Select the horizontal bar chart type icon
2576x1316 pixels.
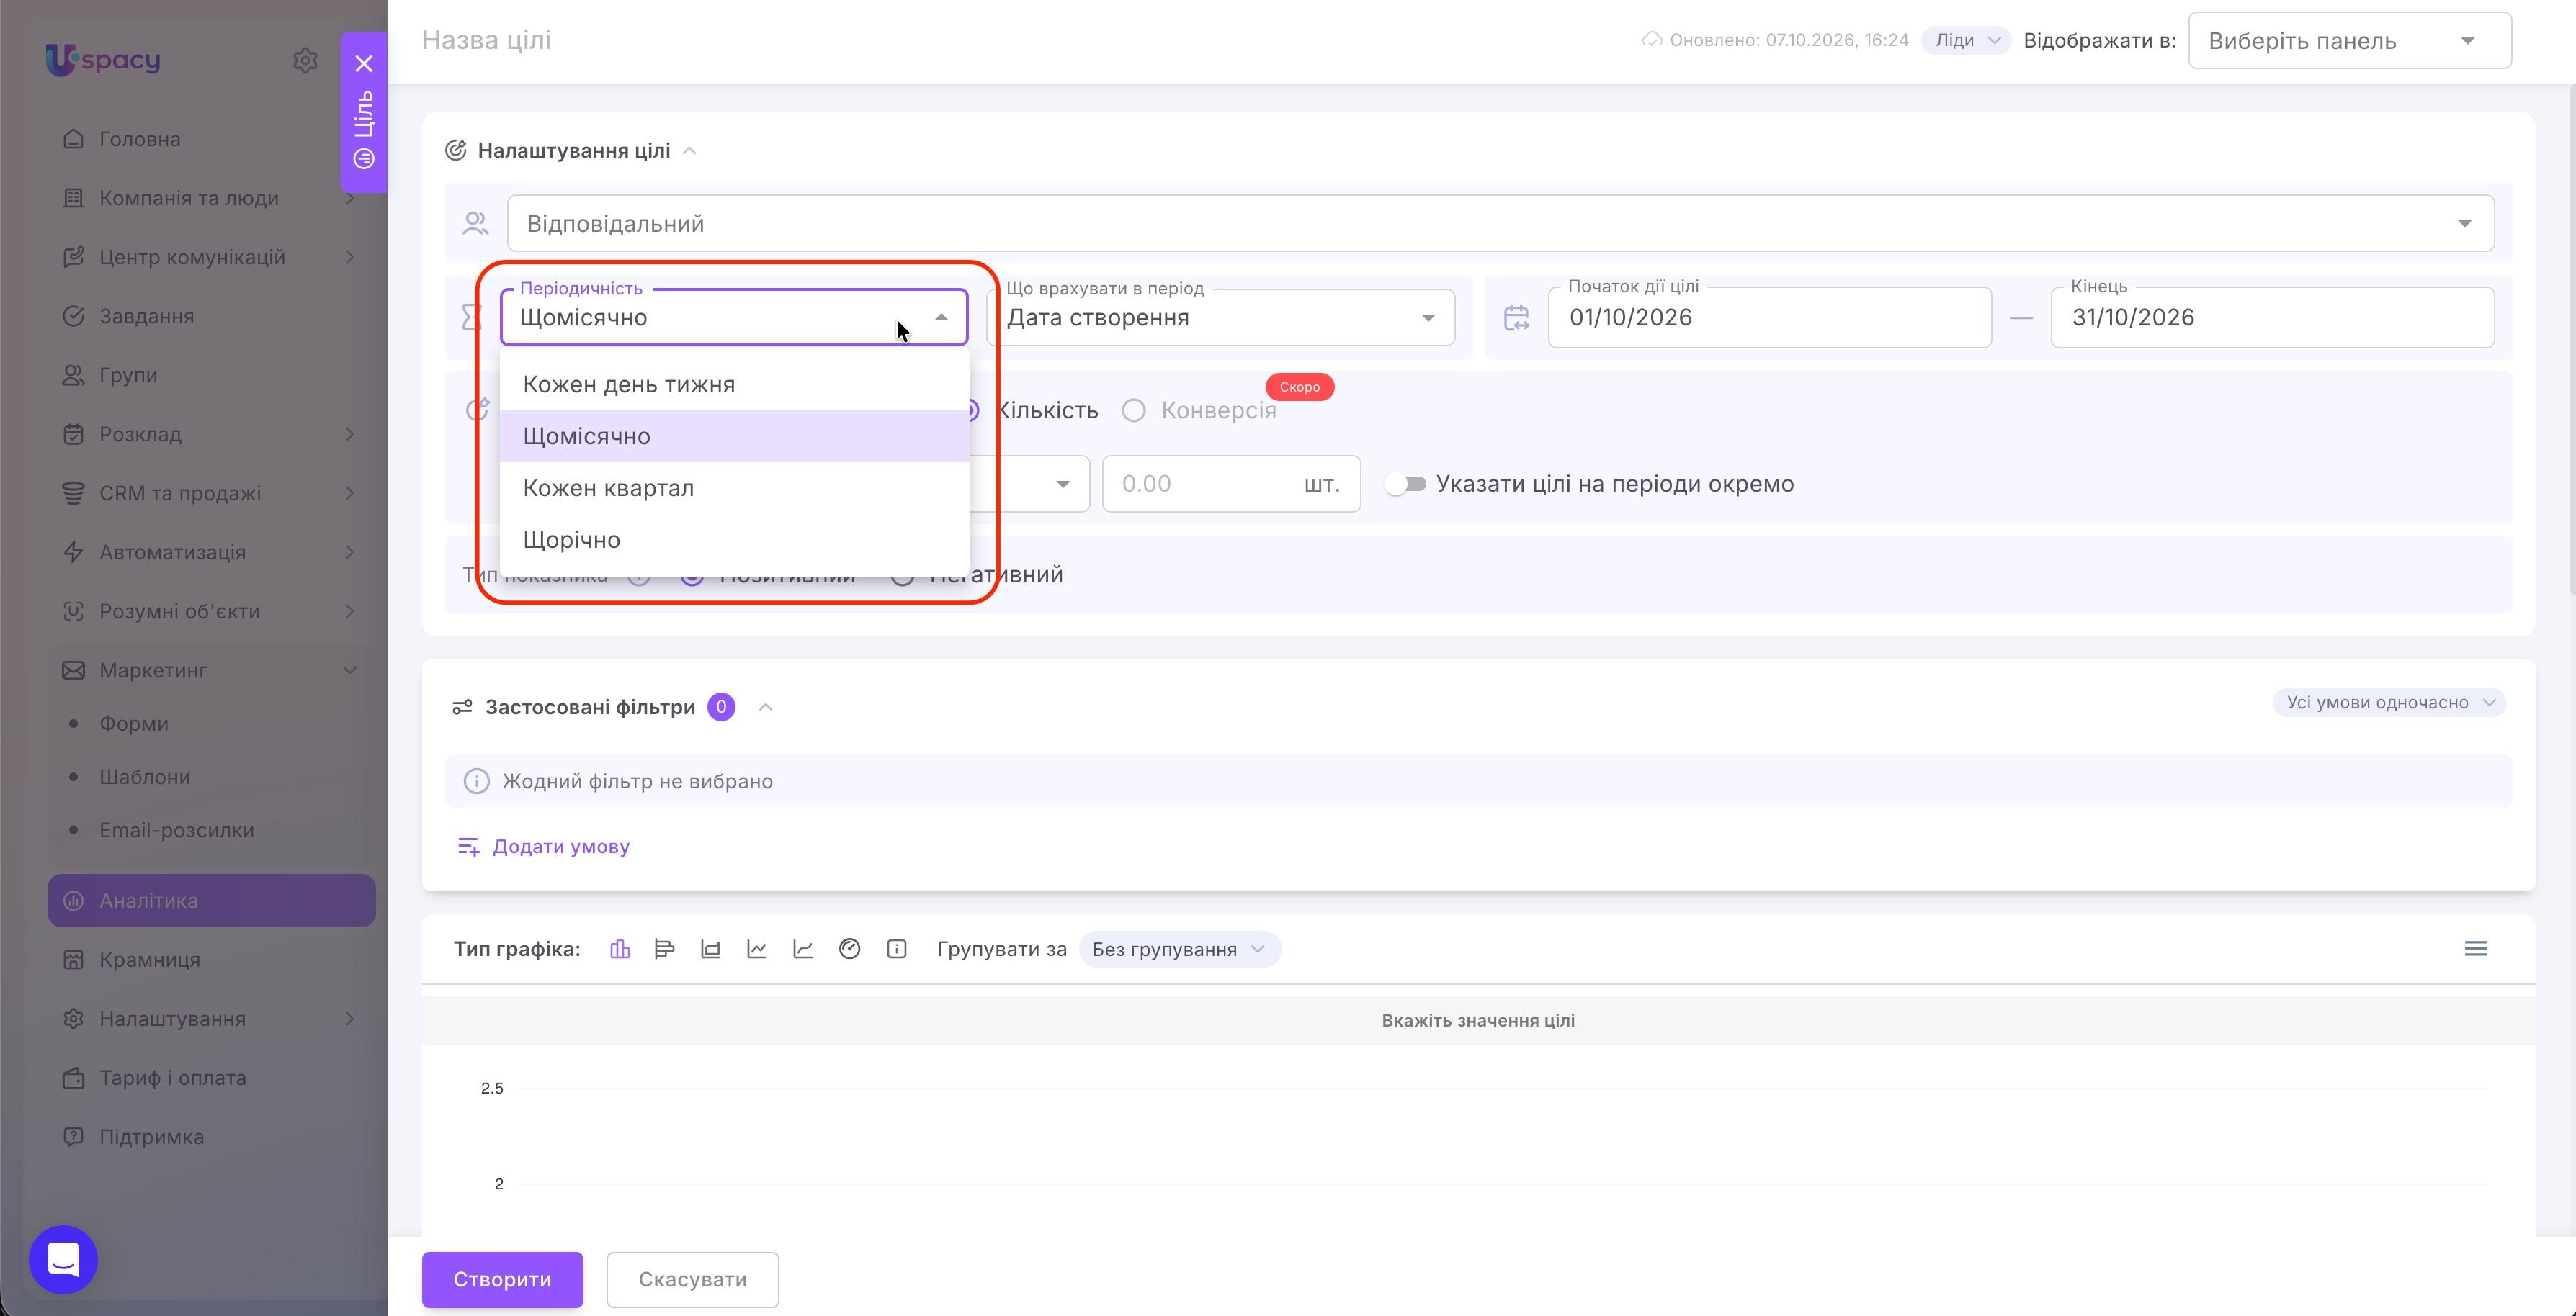click(664, 950)
